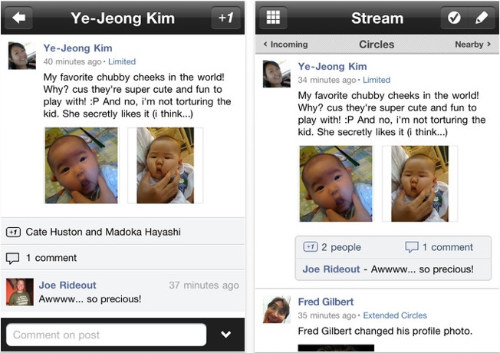
Task: Select the Circles stream tab
Action: point(377,45)
